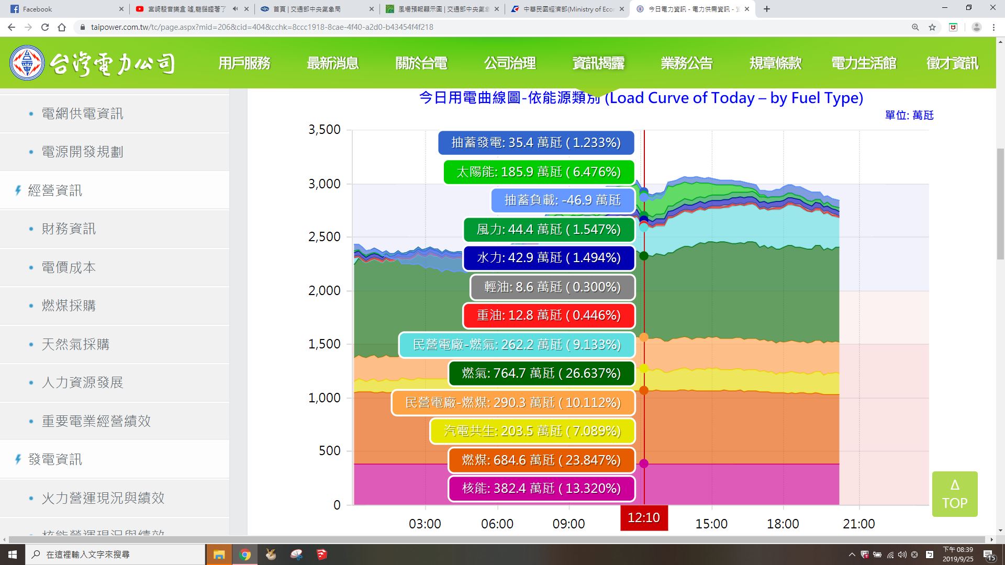Open the volume control in system tray
This screenshot has height=565, width=1005.
pos(902,555)
